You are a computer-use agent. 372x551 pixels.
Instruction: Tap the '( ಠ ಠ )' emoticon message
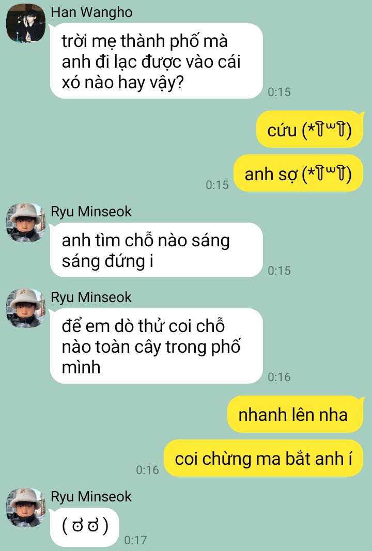85,526
